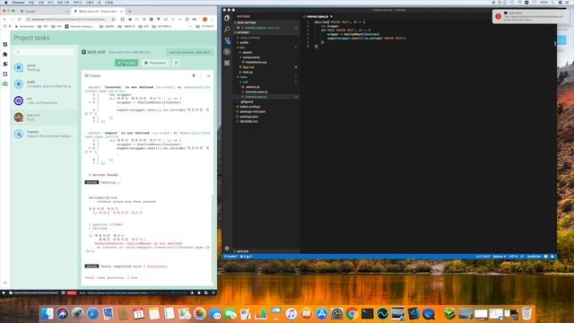574x323 pixels.
Task: Select the lint task in Project tasks
Action: [45, 100]
